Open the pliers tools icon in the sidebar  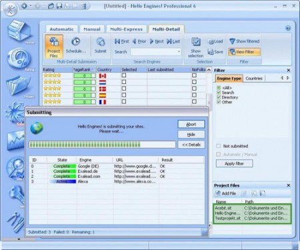pyautogui.click(x=15, y=222)
